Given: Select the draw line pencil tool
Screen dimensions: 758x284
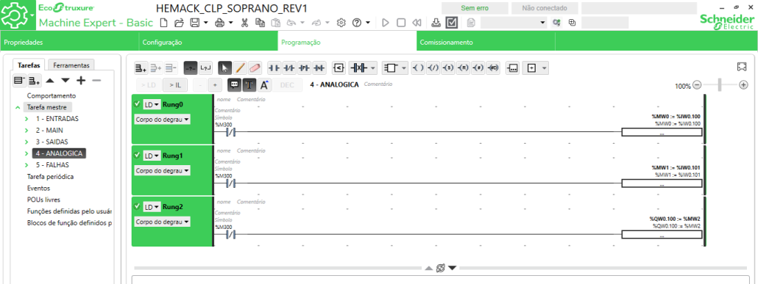Looking at the screenshot, I should (x=240, y=68).
